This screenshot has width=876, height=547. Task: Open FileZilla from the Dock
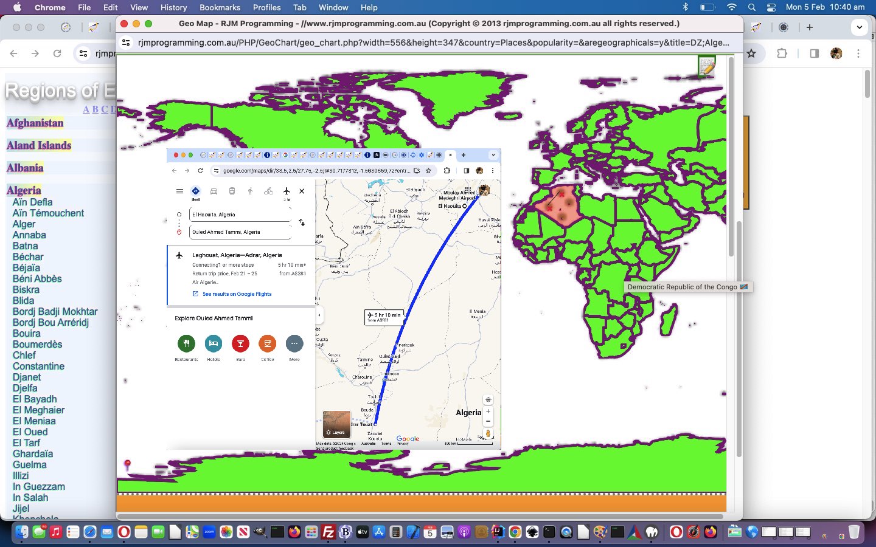328,532
